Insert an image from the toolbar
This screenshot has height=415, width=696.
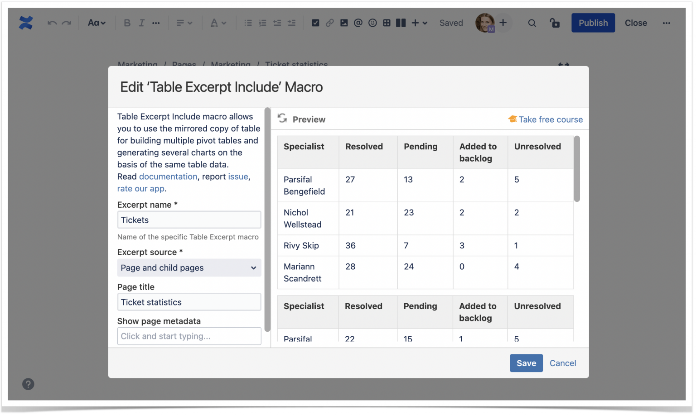coord(344,23)
